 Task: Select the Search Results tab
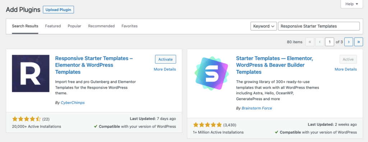[25, 26]
